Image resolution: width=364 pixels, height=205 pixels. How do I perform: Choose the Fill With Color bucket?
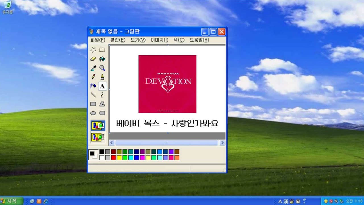[x=102, y=59]
